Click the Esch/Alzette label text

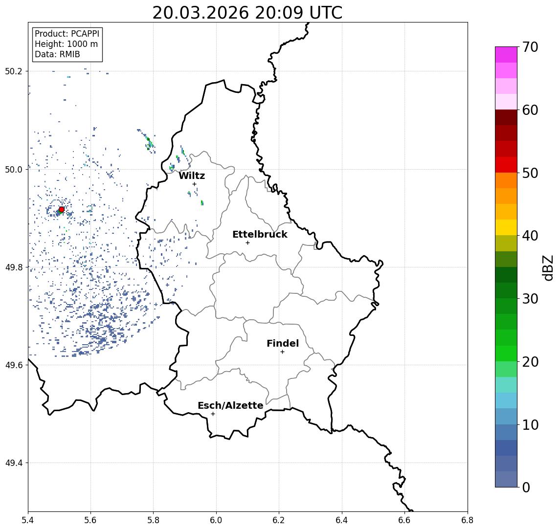pos(230,405)
